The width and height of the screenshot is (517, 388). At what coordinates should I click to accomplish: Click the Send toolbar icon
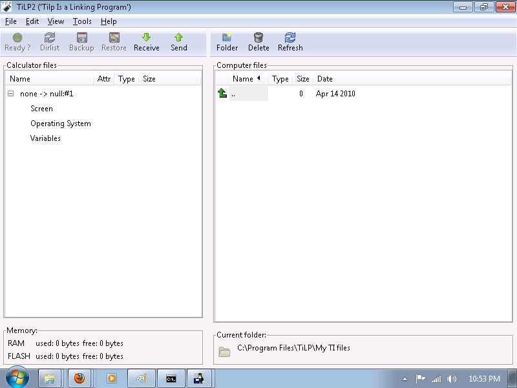(x=179, y=38)
